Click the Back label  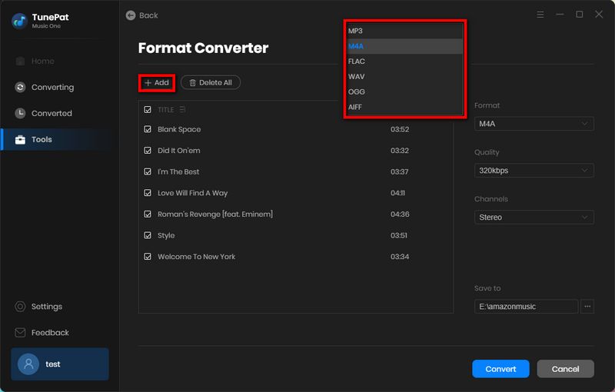point(148,15)
